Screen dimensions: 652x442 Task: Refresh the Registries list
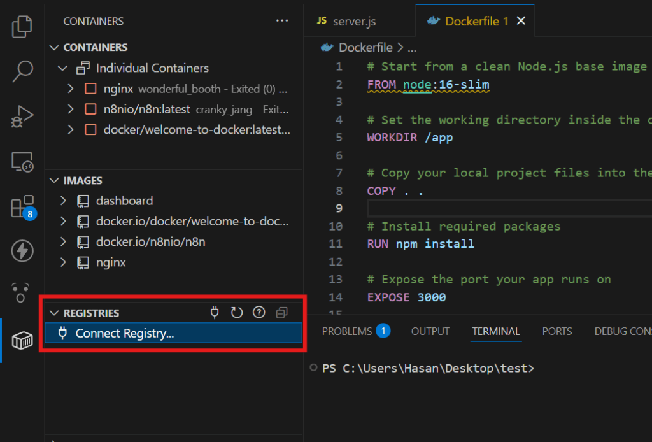coord(237,312)
